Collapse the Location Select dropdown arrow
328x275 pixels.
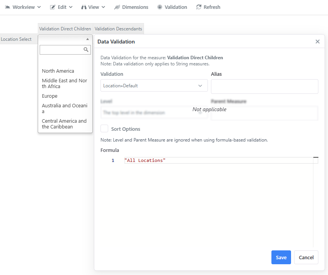pos(88,39)
